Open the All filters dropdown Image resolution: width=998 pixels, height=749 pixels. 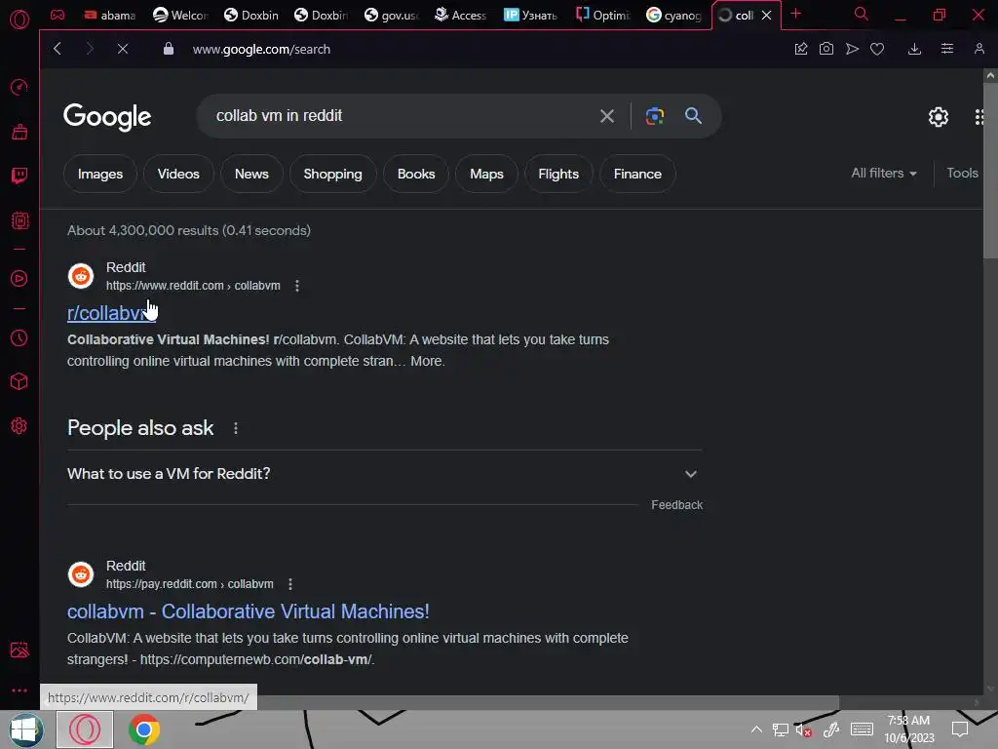[x=884, y=174]
